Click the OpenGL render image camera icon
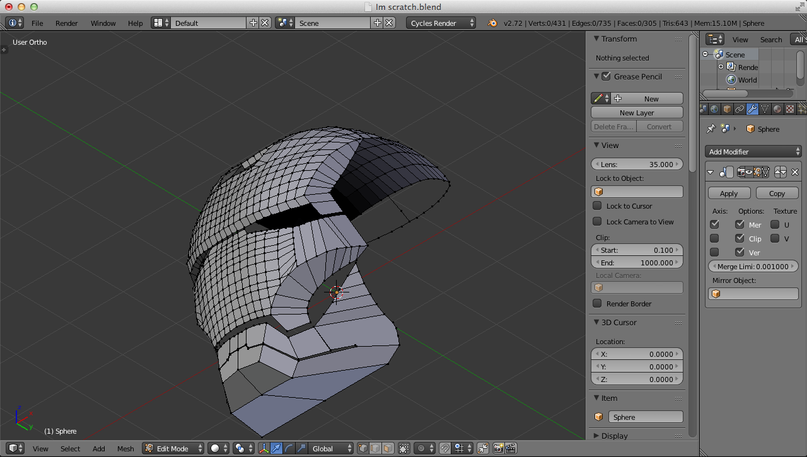The width and height of the screenshot is (807, 457). click(499, 448)
